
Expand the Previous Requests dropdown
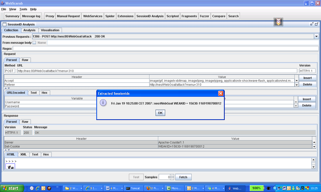point(316,36)
